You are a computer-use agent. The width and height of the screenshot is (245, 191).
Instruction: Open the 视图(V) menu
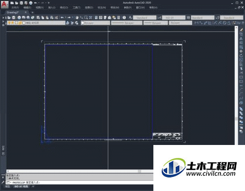pos(40,7)
